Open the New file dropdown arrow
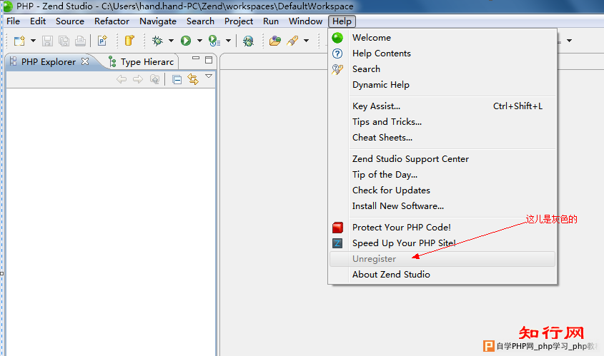This screenshot has height=356, width=604. pyautogui.click(x=33, y=41)
